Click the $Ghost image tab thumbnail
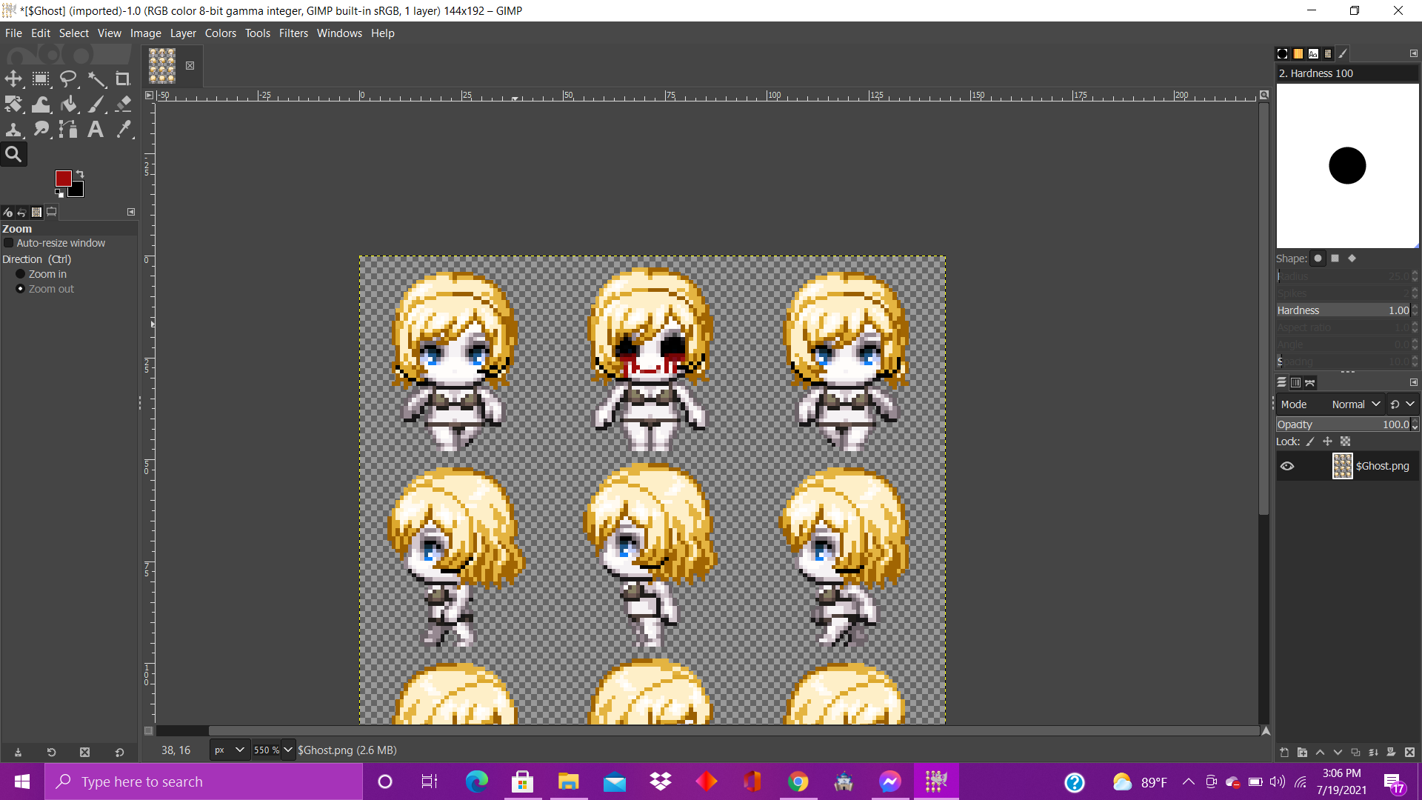 click(162, 66)
